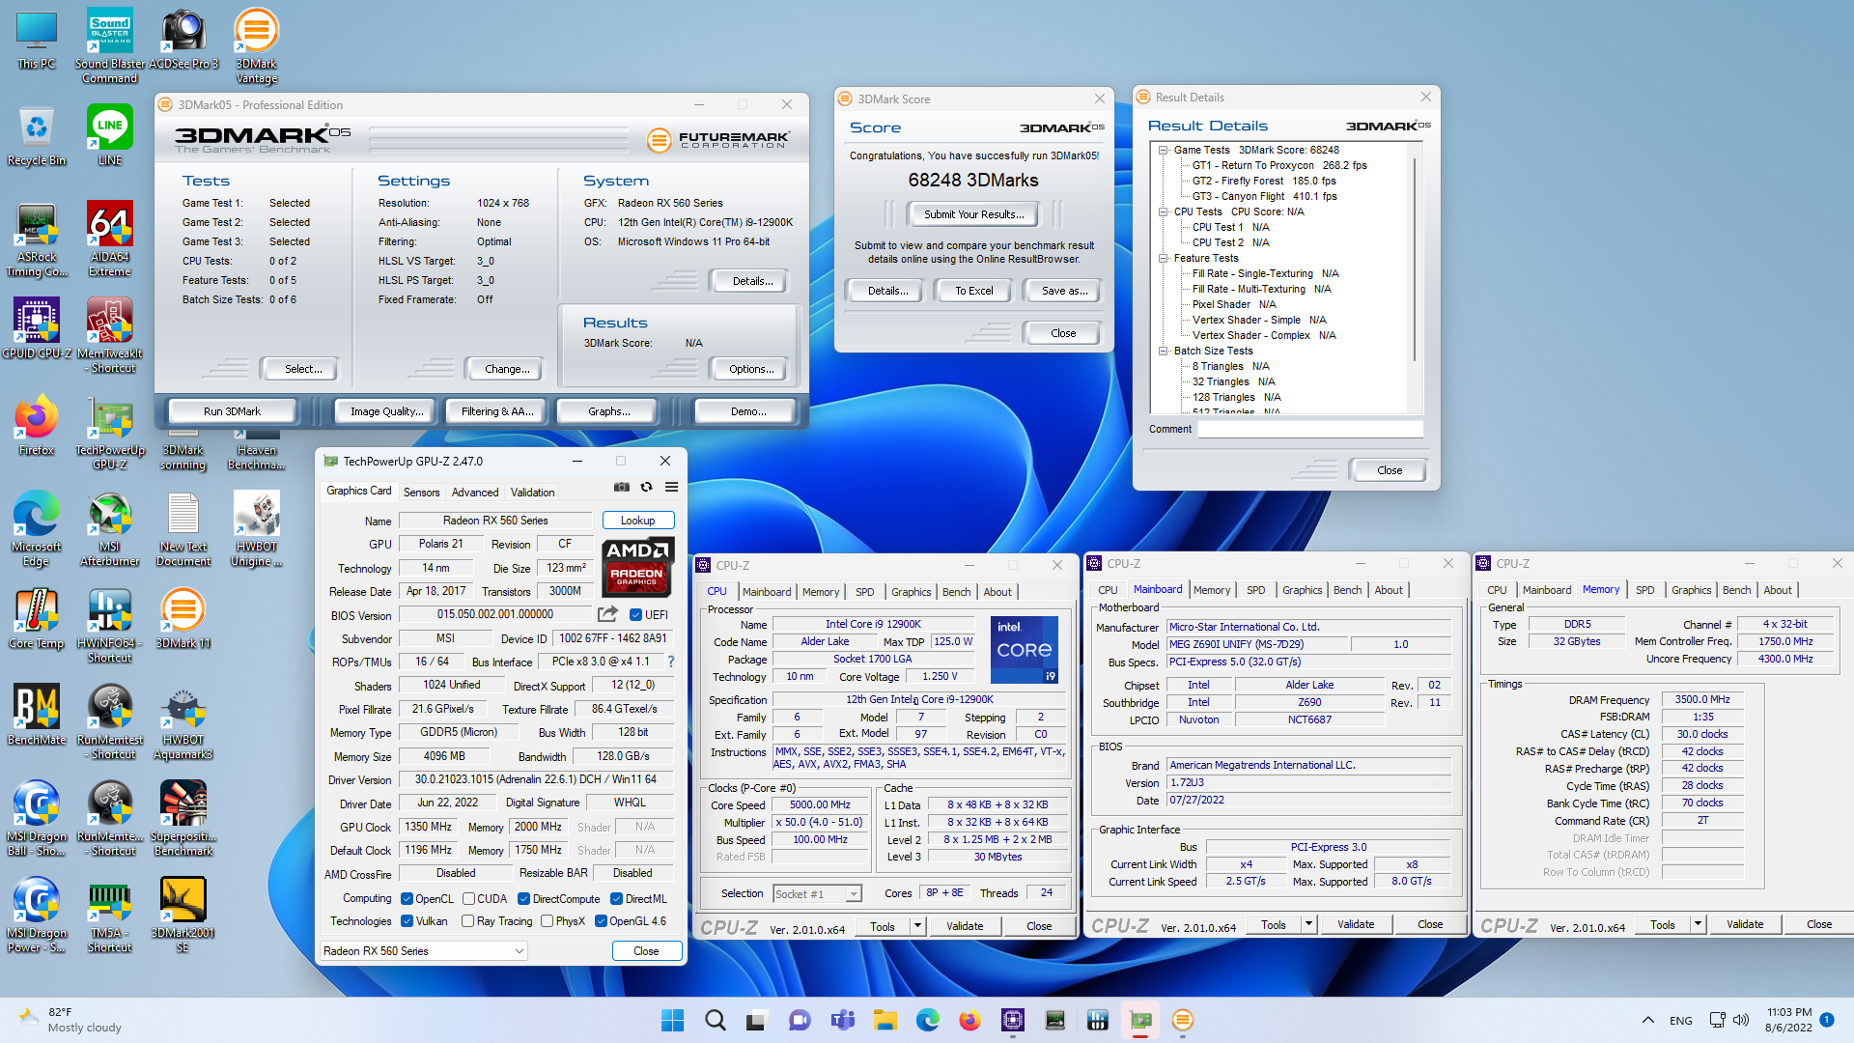Image resolution: width=1854 pixels, height=1043 pixels.
Task: Open HWBOT Unigine Heaven icon
Action: click(257, 528)
